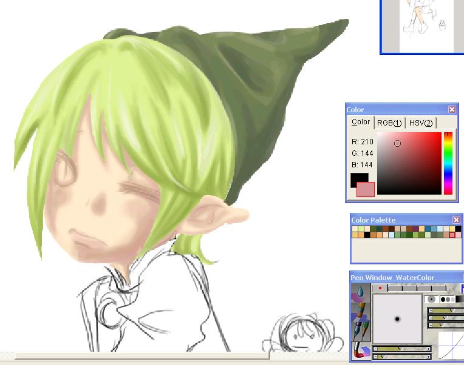Close the Color window
The image size is (464, 365).
(452, 110)
